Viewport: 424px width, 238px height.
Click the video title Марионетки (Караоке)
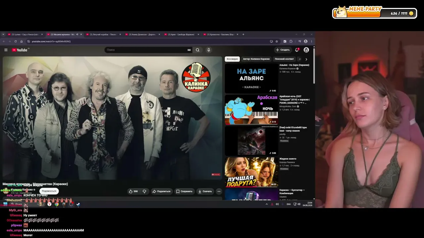35,184
